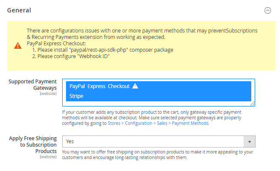Click the warning icon beside PayPal Express Checkout

coord(135,86)
